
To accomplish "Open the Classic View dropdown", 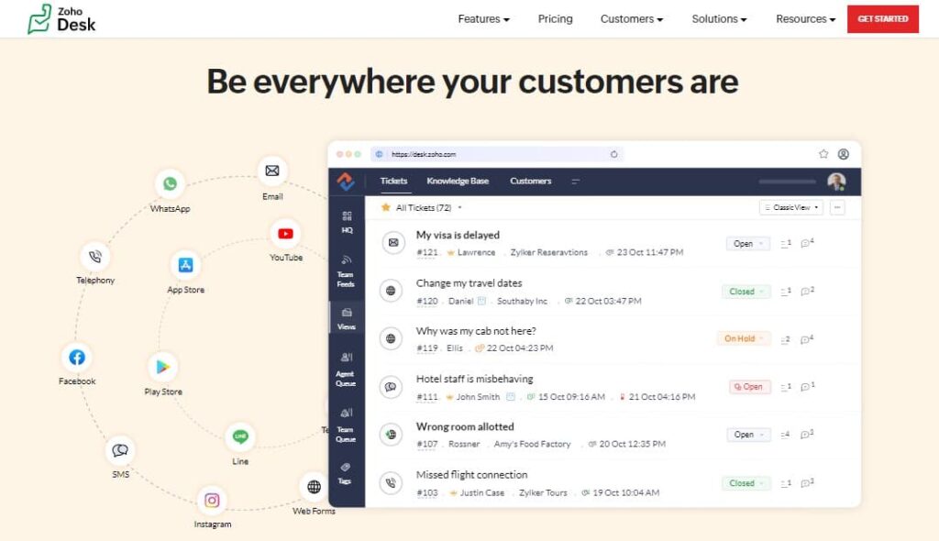I will pos(790,207).
